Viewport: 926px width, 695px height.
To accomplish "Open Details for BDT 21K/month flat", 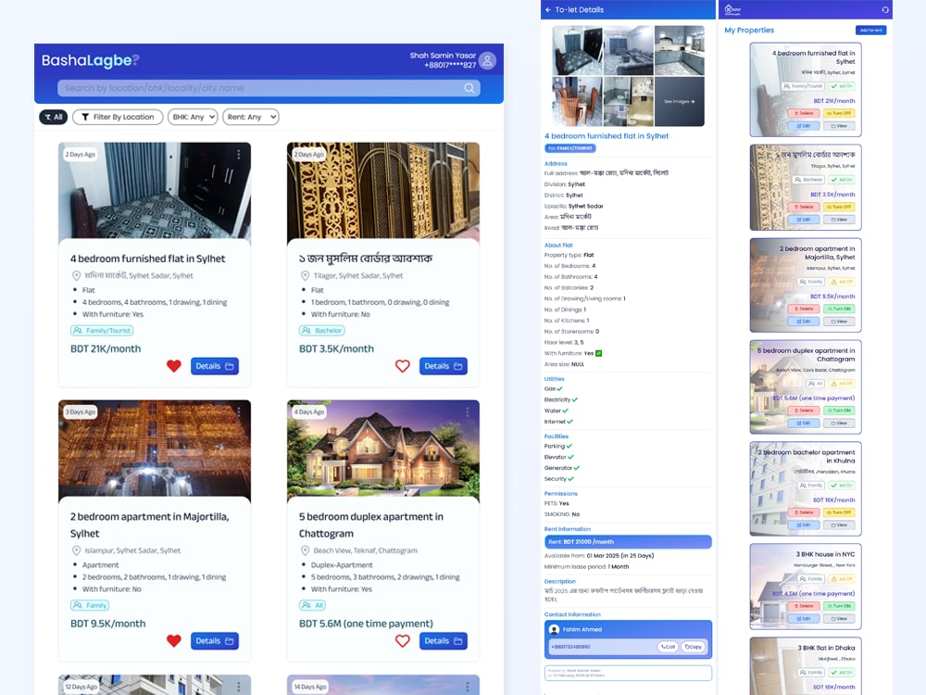I will 215,366.
